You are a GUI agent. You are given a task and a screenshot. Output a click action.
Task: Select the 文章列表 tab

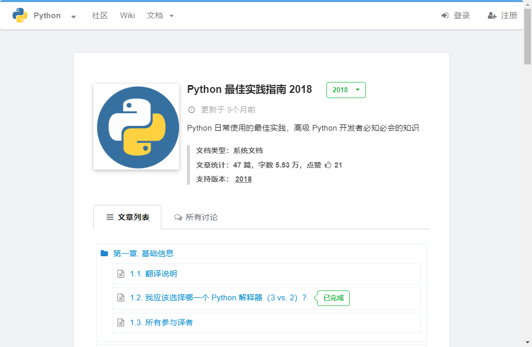[128, 217]
